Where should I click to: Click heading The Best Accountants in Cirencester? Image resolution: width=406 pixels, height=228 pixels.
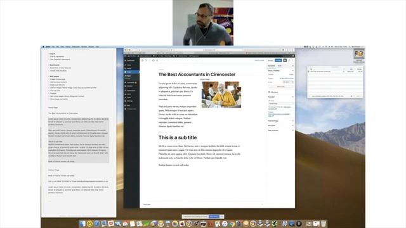click(x=197, y=75)
